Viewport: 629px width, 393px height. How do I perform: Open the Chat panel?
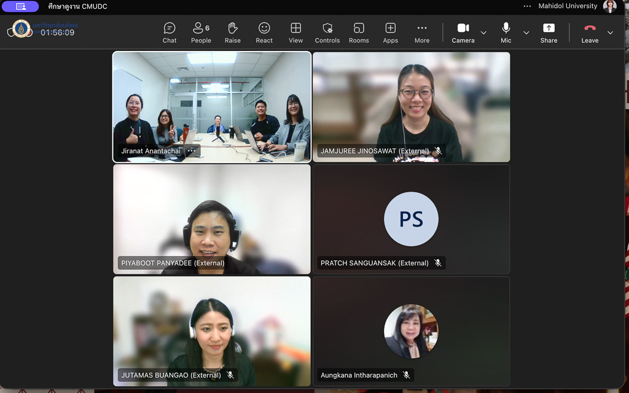pos(170,33)
